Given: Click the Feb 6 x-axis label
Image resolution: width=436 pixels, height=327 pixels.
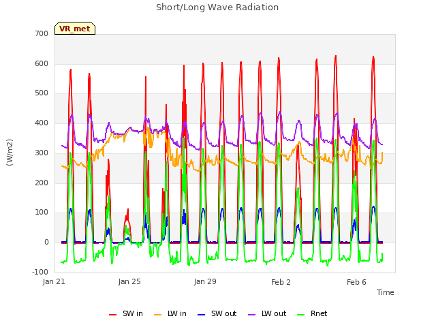Looking at the screenshot, I should pos(356,282).
